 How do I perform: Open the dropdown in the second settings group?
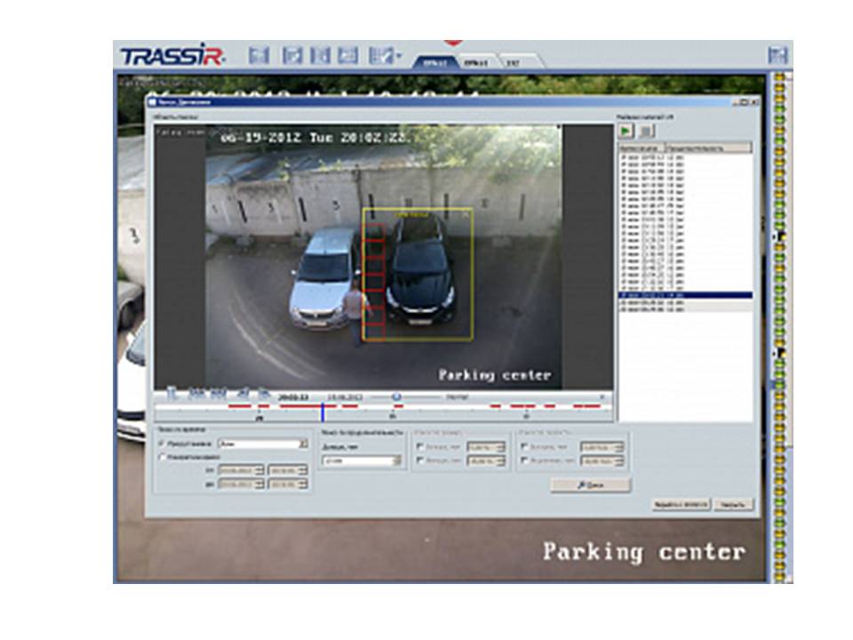tap(362, 461)
